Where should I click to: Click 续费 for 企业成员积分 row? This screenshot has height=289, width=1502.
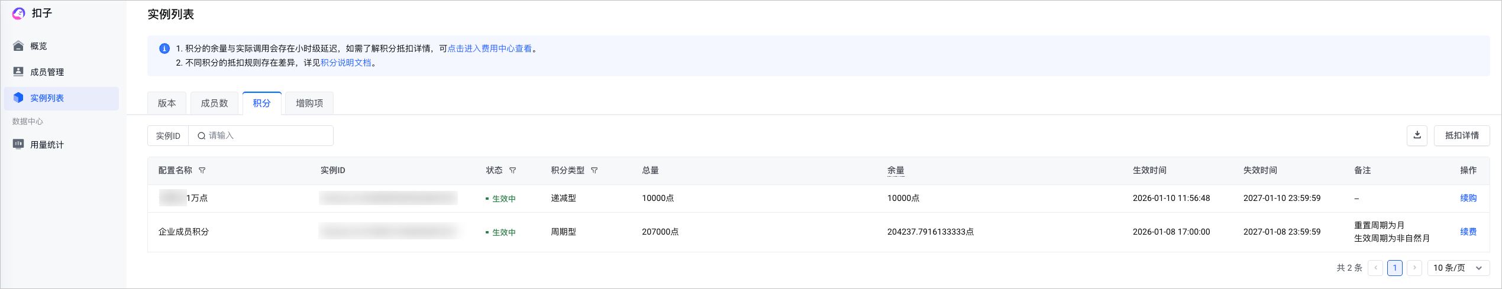point(1468,232)
